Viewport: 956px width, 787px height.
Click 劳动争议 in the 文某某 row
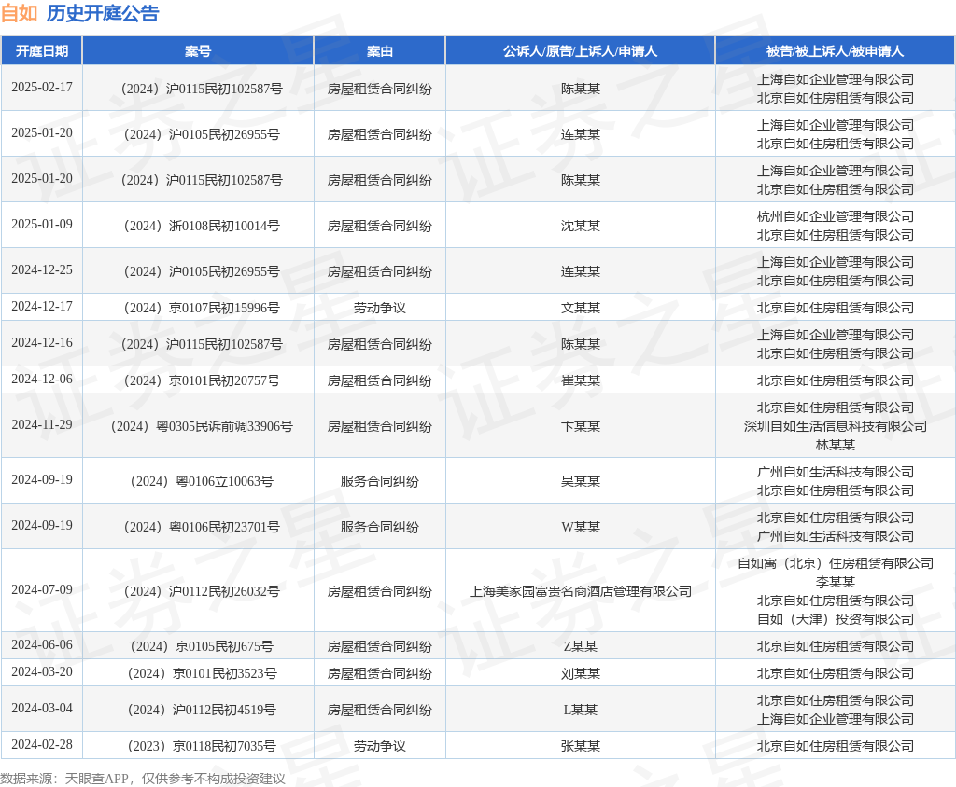pyautogui.click(x=380, y=309)
